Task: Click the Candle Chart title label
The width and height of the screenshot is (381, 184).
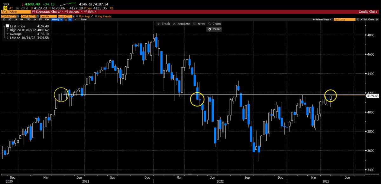Action: (x=367, y=12)
